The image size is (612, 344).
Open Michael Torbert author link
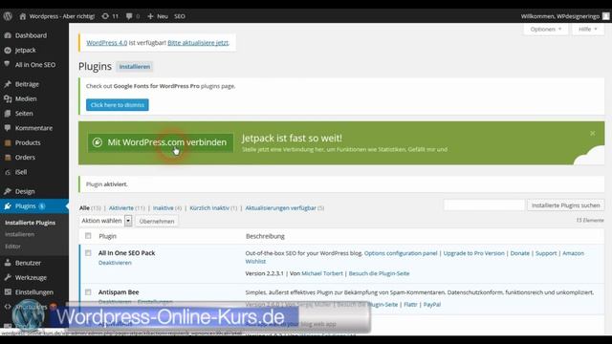click(x=322, y=274)
